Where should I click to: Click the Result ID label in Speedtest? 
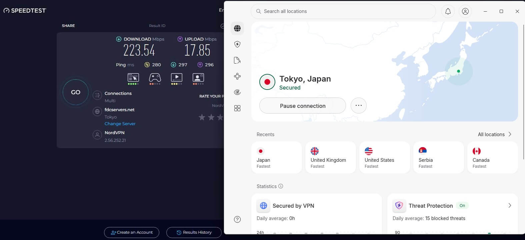click(157, 26)
